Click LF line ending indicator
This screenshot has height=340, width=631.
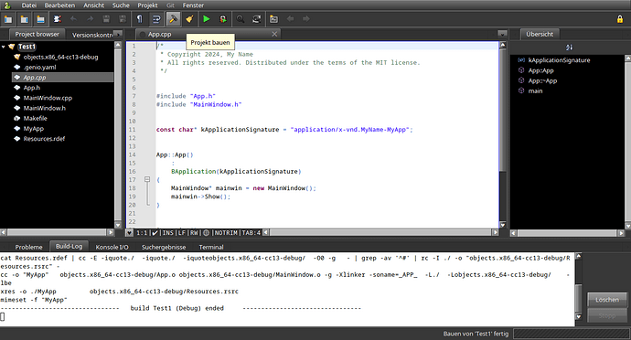point(181,232)
